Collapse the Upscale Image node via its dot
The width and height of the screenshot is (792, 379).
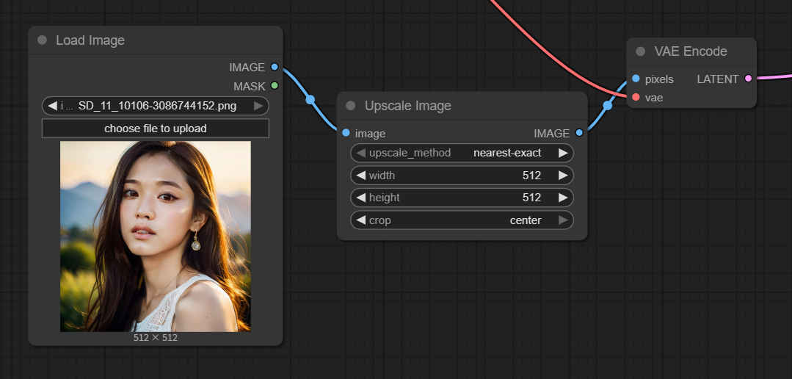[350, 106]
